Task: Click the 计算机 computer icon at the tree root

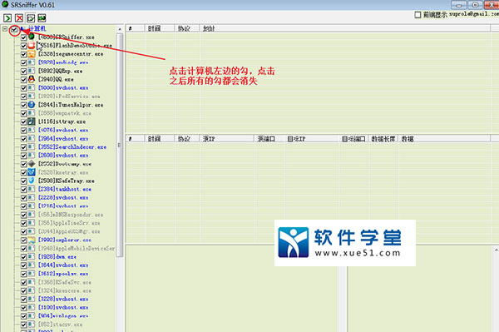Action: [23, 28]
